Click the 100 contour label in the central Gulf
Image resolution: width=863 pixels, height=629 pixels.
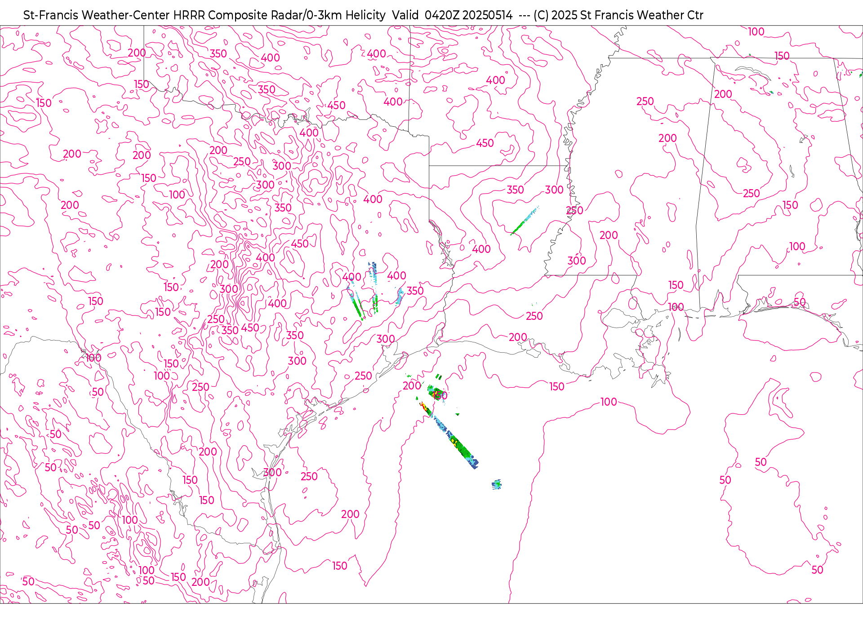(x=609, y=402)
